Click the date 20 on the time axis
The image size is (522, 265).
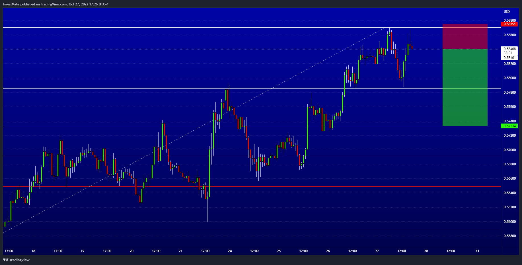click(131, 251)
